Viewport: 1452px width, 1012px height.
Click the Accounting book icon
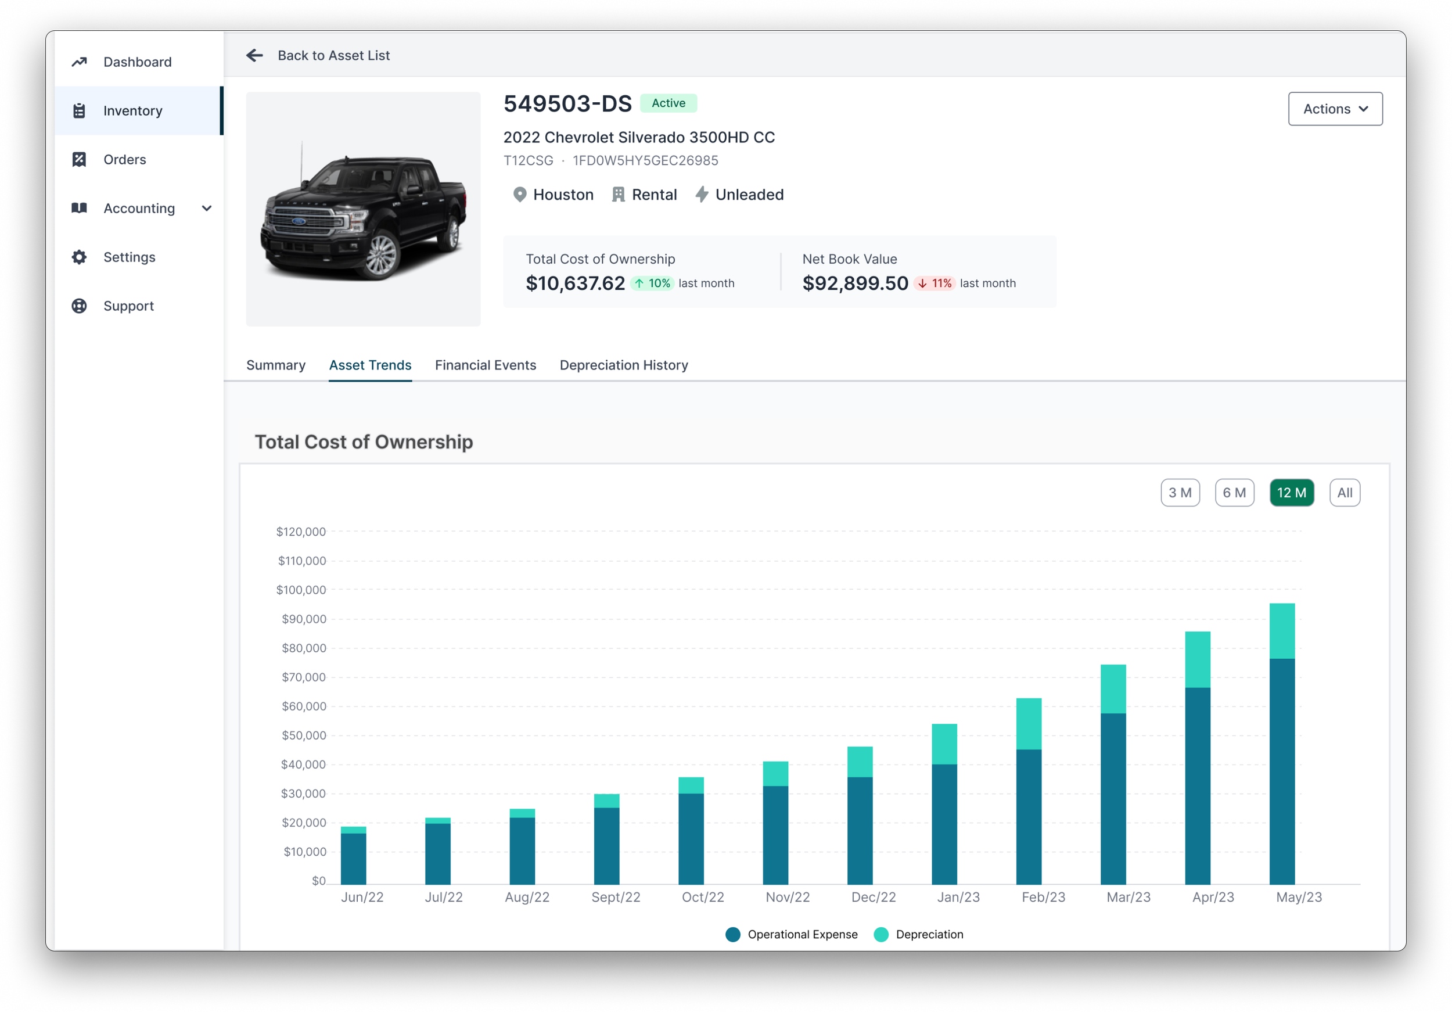(x=79, y=208)
